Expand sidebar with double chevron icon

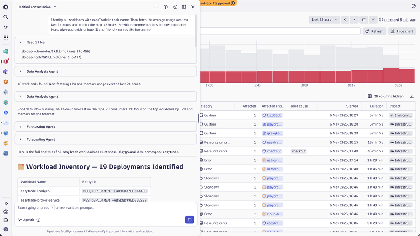[x=5, y=204]
